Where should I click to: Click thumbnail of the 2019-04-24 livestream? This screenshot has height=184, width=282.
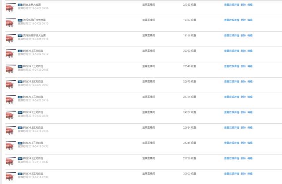(x=11, y=53)
